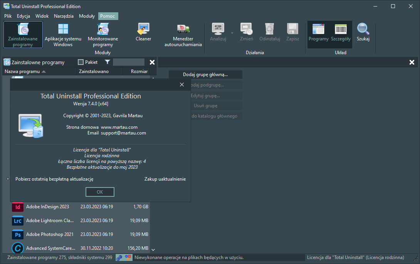
Task: Click the Zmień toolbar icon
Action: 247,29
